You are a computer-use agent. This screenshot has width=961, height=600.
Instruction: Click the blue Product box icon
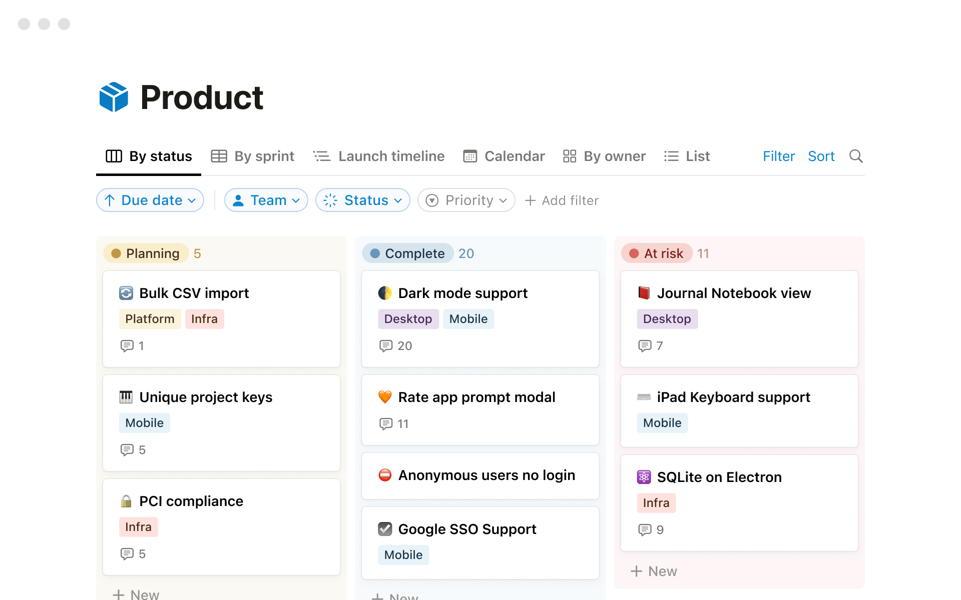point(114,97)
